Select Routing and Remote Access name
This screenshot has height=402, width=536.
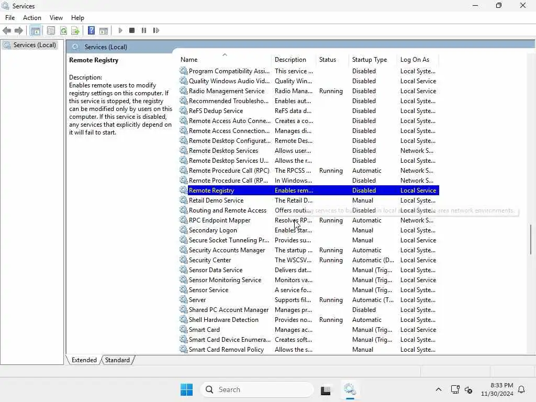228,210
